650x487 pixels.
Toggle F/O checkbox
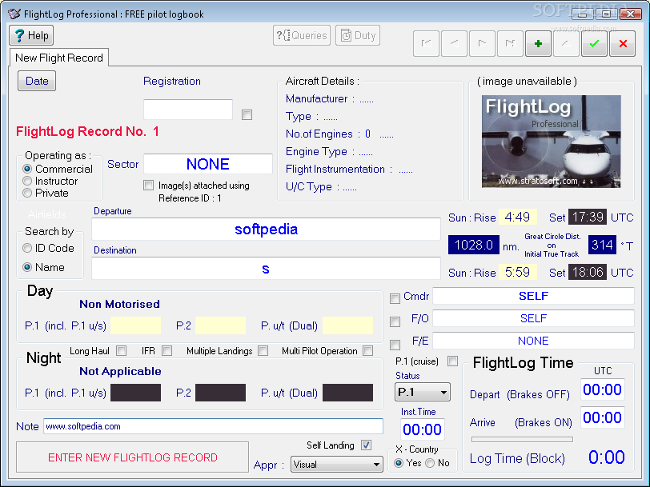click(395, 321)
